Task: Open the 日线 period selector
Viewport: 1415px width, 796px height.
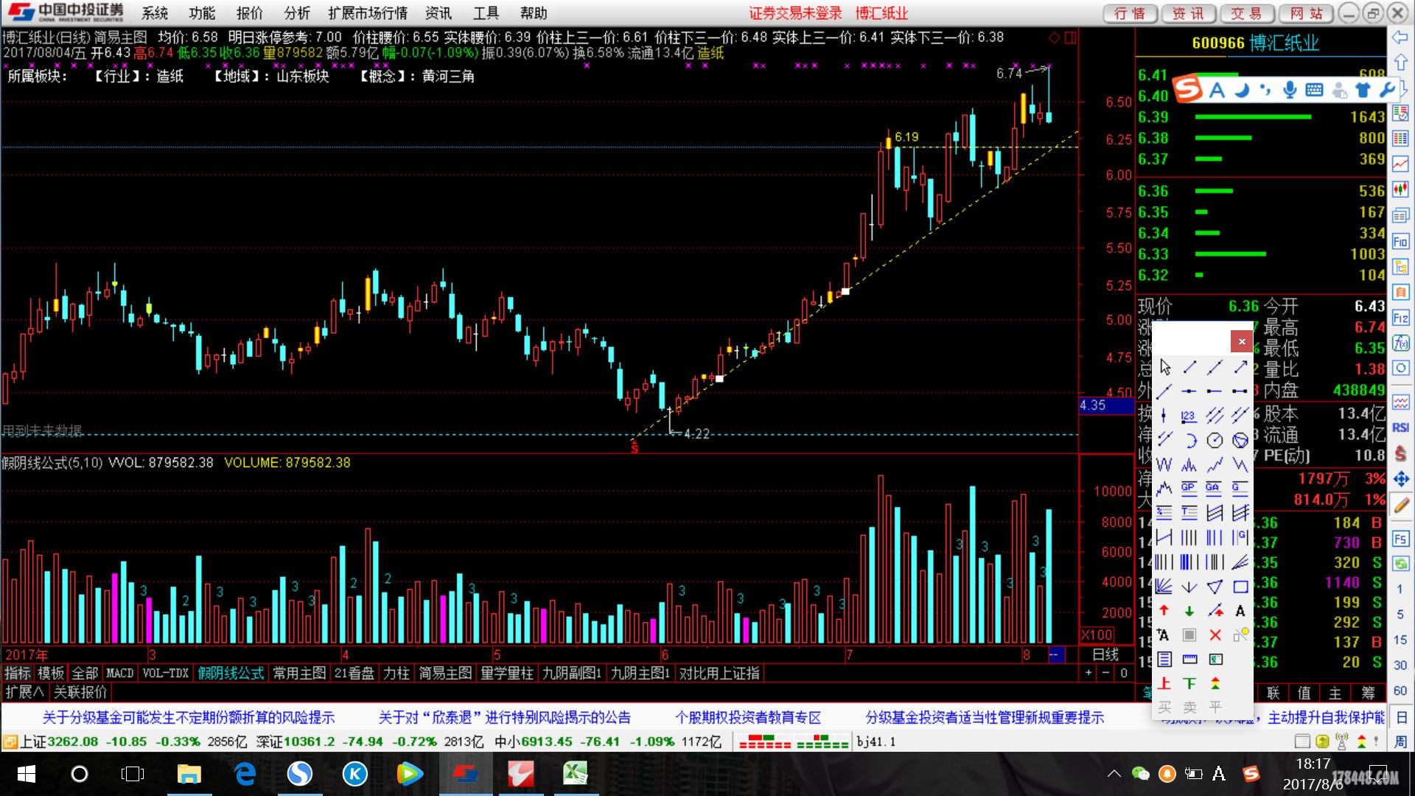Action: point(1105,654)
